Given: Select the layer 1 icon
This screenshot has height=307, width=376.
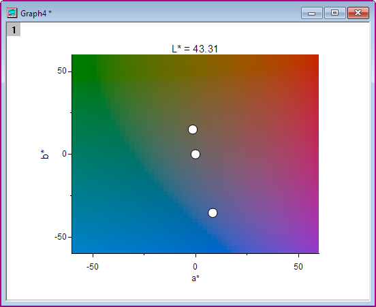Looking at the screenshot, I should tap(14, 29).
